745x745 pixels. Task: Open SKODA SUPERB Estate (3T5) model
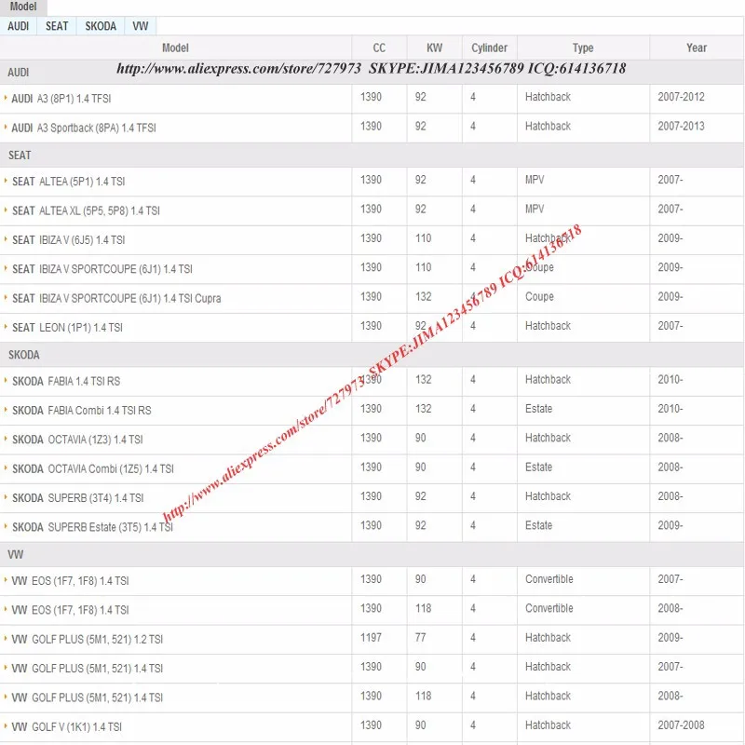tap(92, 527)
